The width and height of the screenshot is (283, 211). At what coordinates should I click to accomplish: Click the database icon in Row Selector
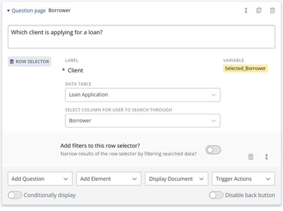pyautogui.click(x=12, y=62)
